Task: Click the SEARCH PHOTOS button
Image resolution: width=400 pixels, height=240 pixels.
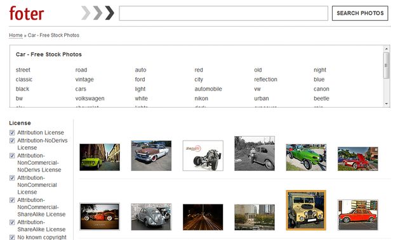Action: point(360,13)
